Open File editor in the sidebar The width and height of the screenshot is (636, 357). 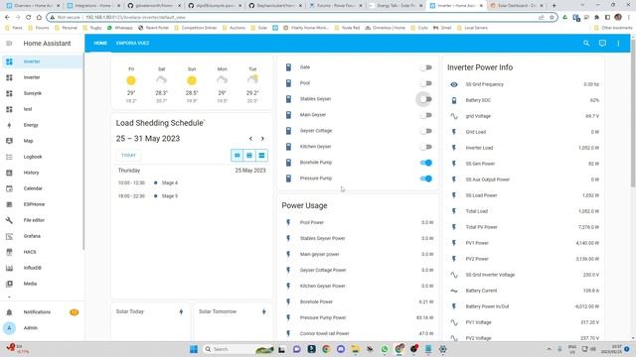click(x=42, y=220)
